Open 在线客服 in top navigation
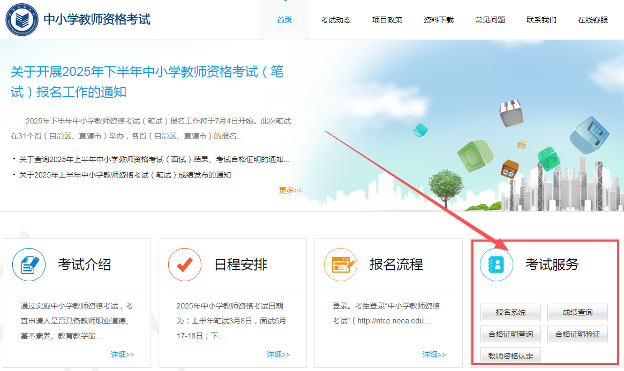Viewport: 624px width, 371px height. [593, 20]
